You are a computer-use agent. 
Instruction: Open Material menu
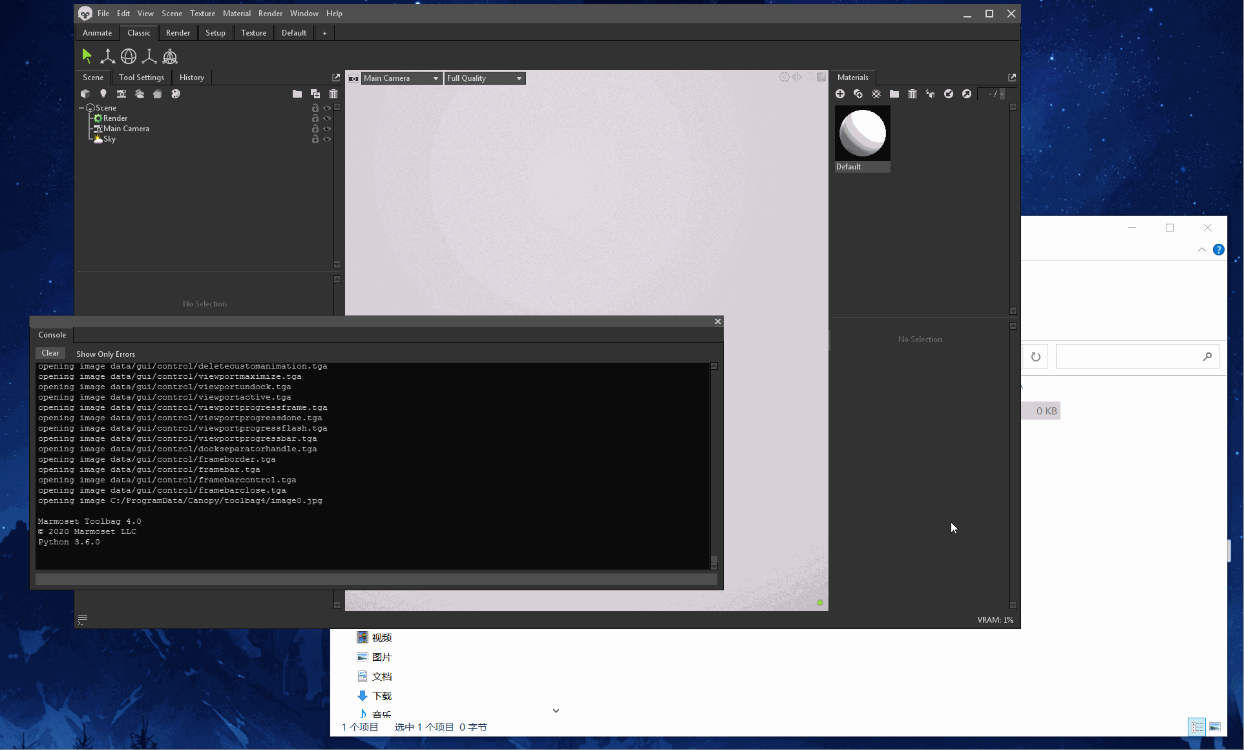237,14
